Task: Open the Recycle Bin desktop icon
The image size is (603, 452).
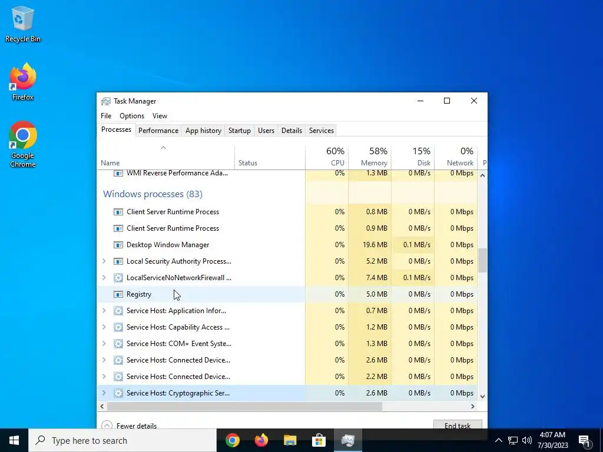Action: (x=23, y=24)
